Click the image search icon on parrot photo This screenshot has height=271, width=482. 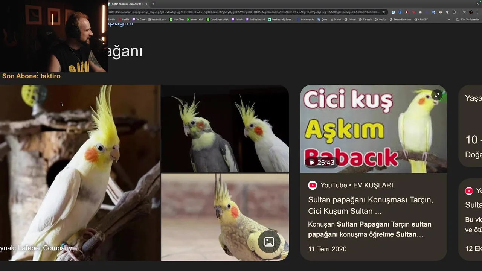click(x=269, y=242)
